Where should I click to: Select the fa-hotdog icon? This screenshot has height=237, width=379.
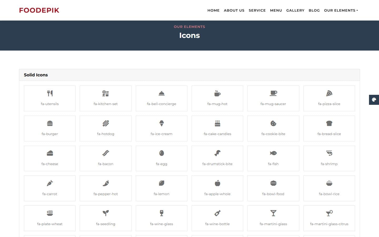click(x=106, y=123)
